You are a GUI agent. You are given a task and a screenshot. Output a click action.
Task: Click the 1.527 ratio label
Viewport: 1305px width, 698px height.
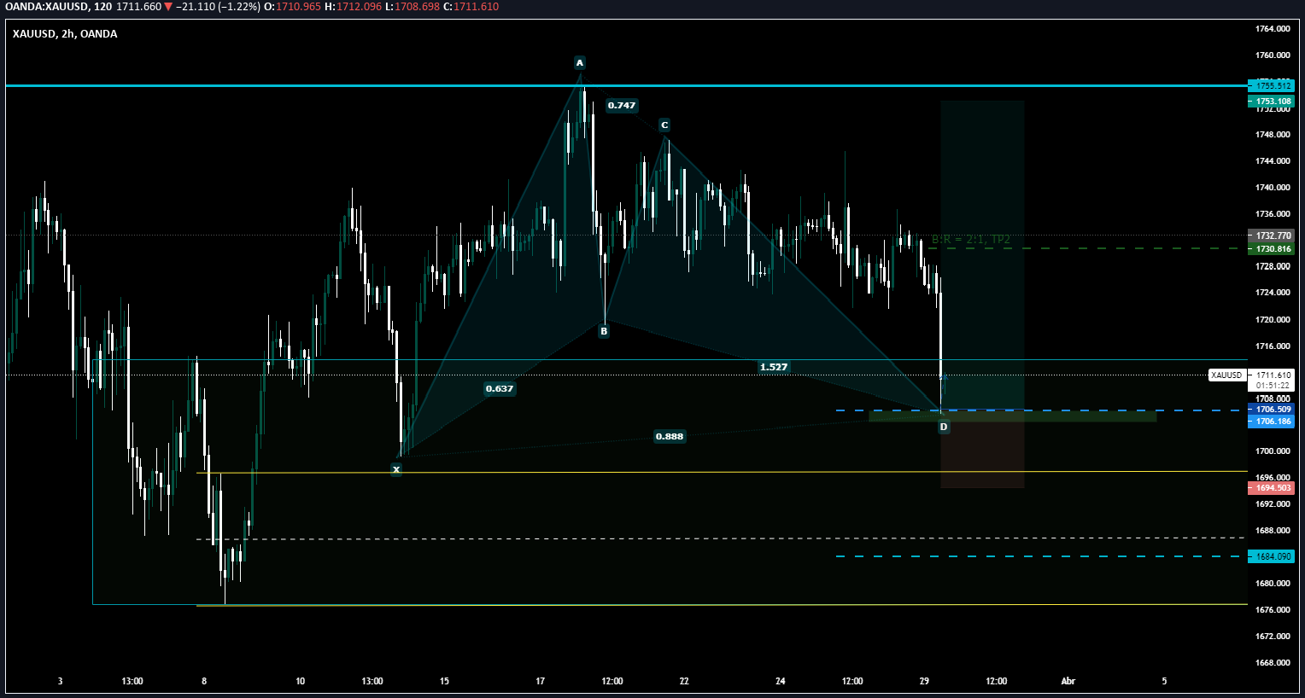pyautogui.click(x=774, y=367)
